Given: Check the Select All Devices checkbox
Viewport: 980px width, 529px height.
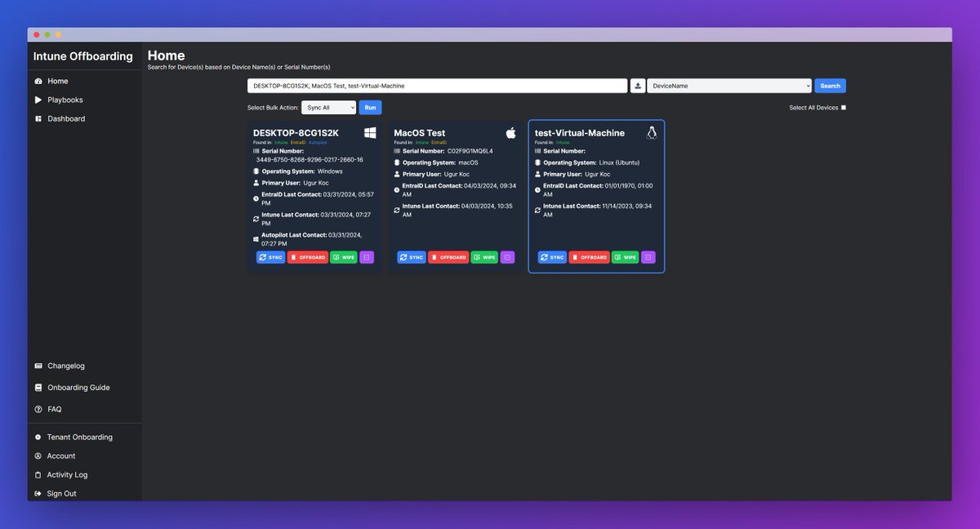Looking at the screenshot, I should coord(844,107).
